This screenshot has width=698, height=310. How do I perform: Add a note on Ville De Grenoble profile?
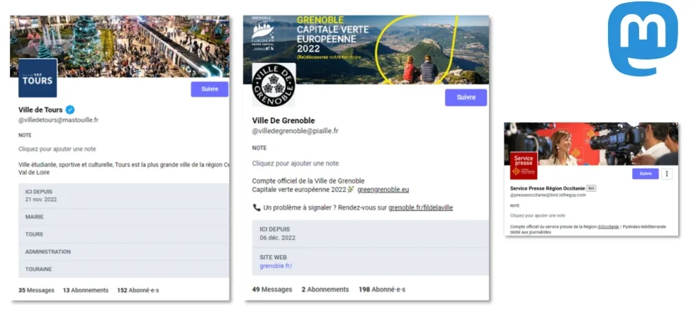(295, 163)
